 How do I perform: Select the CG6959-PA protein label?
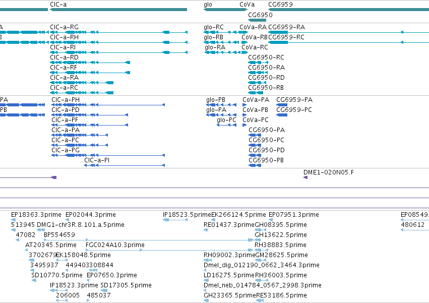point(294,100)
